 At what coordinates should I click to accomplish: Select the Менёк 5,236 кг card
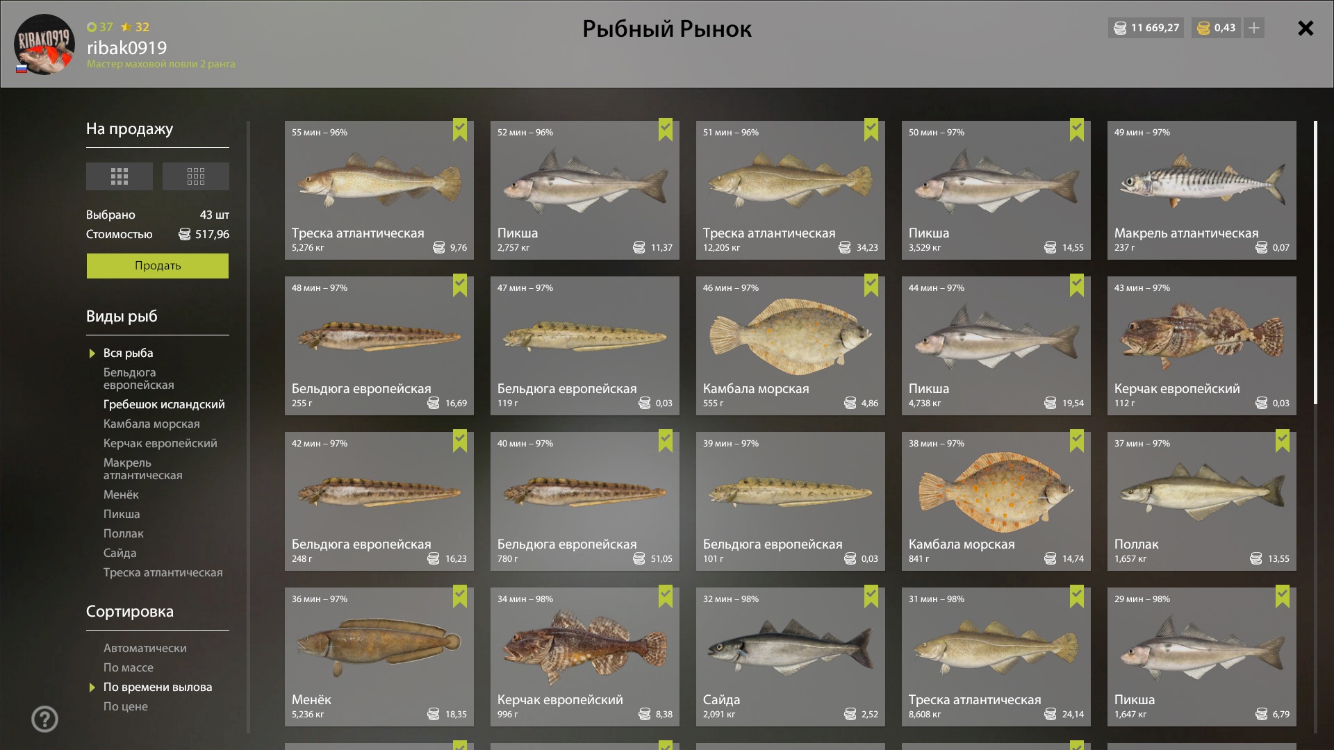pos(379,657)
